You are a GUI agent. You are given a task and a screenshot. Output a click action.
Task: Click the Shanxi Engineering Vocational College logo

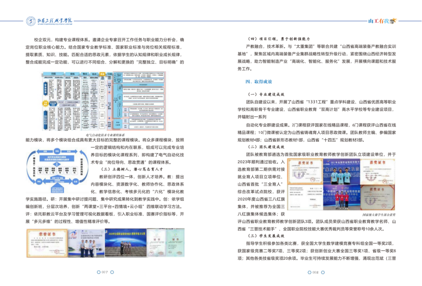(49, 21)
